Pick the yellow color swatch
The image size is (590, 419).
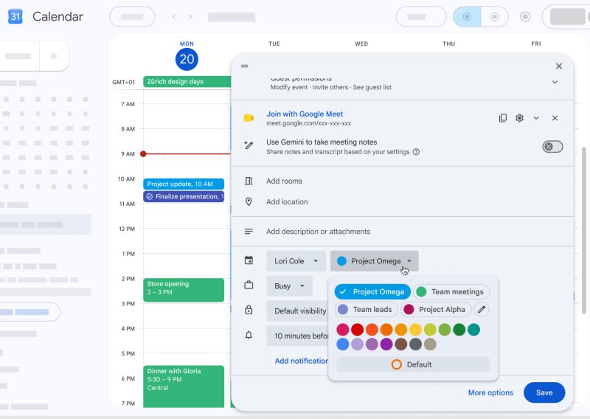pyautogui.click(x=415, y=330)
